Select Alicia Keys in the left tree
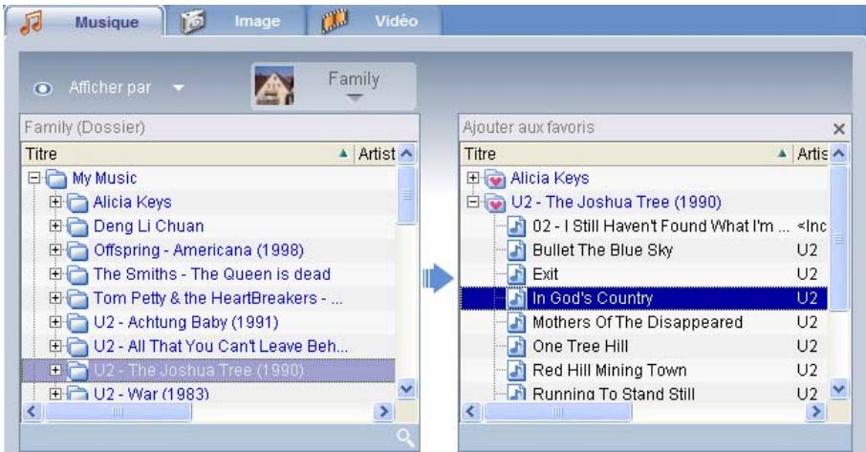866x452 pixels. 132,202
